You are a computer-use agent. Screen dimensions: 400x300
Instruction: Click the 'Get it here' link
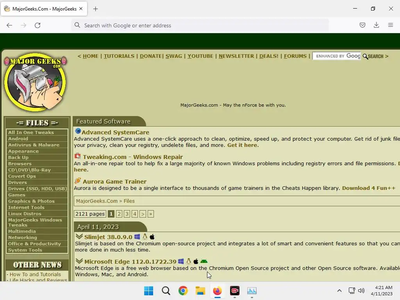coord(242,145)
